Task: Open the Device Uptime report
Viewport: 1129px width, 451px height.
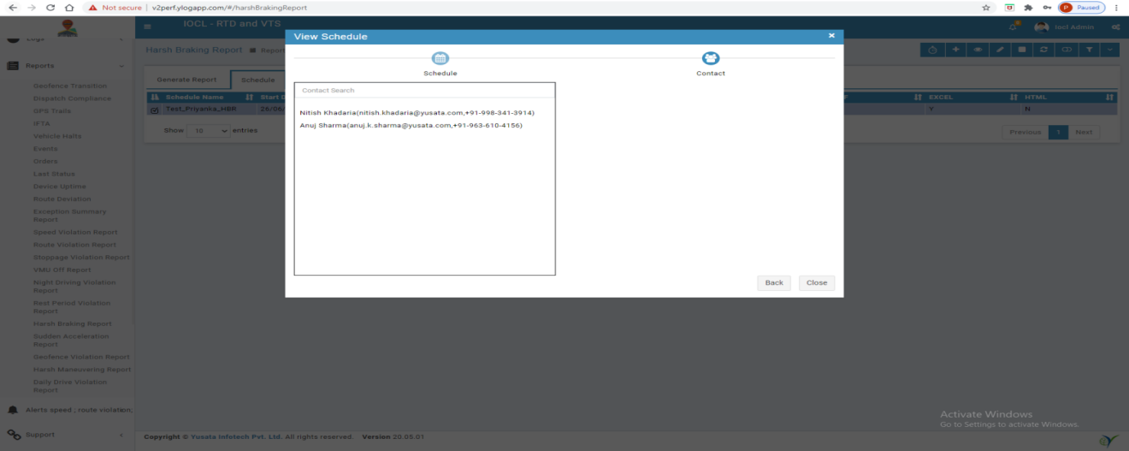Action: coord(59,187)
